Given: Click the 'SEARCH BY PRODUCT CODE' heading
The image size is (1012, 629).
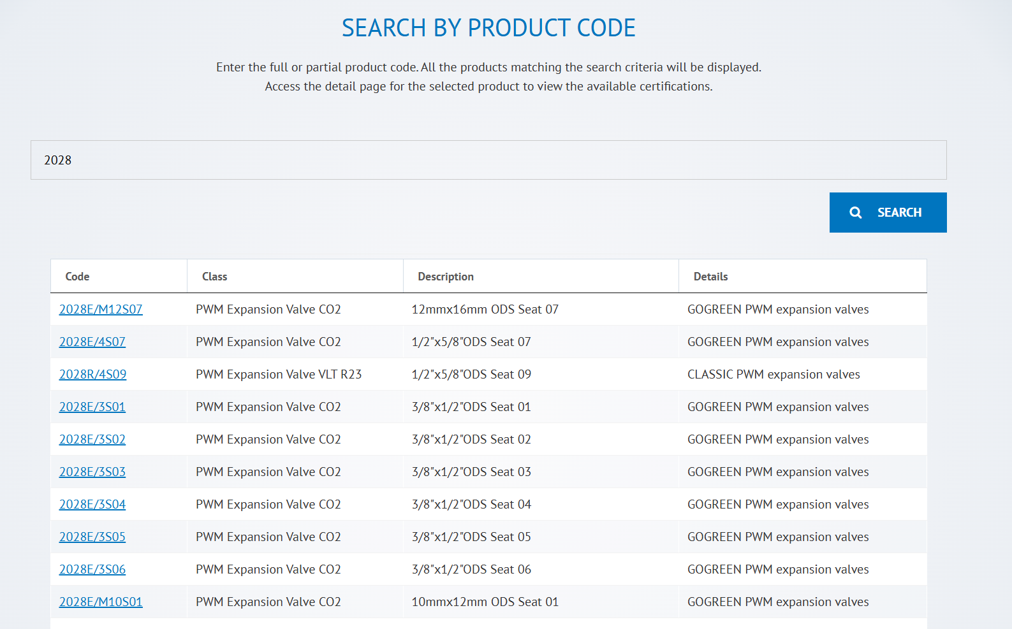Looking at the screenshot, I should [488, 28].
